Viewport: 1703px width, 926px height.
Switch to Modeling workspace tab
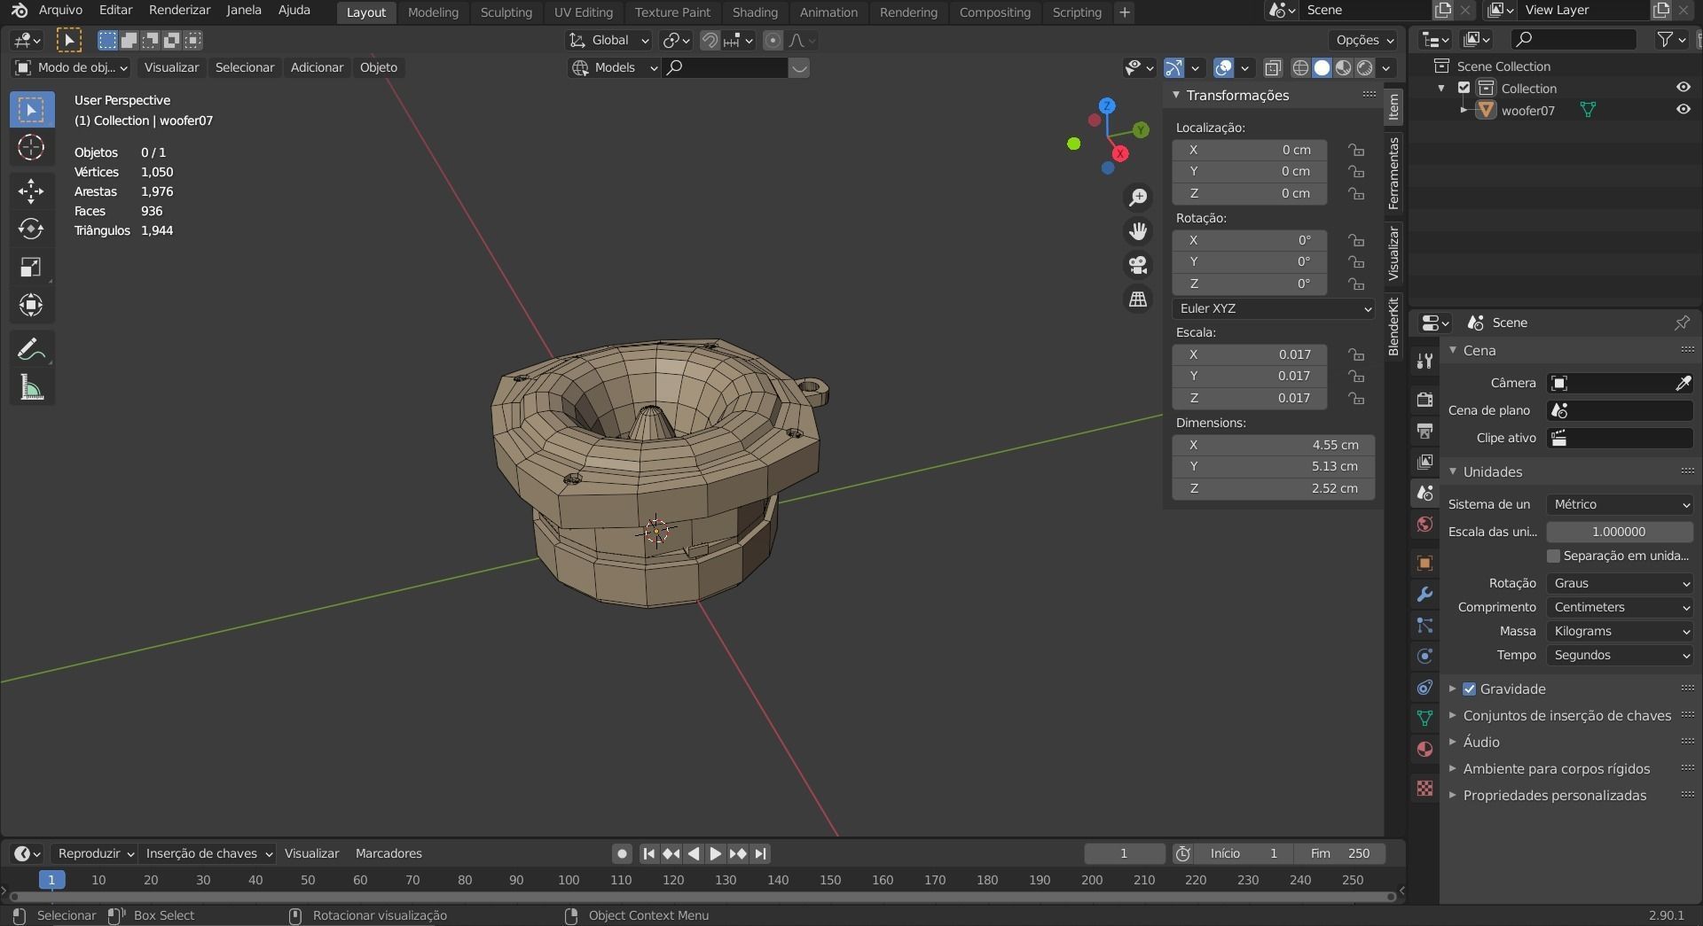(433, 12)
